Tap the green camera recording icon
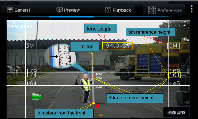Image resolution: width=198 pixels, height=119 pixels. (37, 97)
